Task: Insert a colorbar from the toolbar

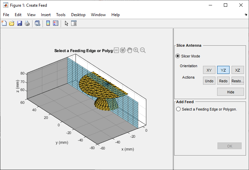Action: click(x=48, y=24)
